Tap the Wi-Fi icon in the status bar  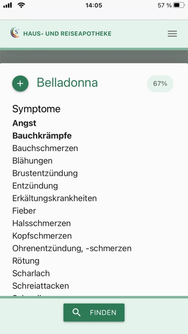point(21,5)
